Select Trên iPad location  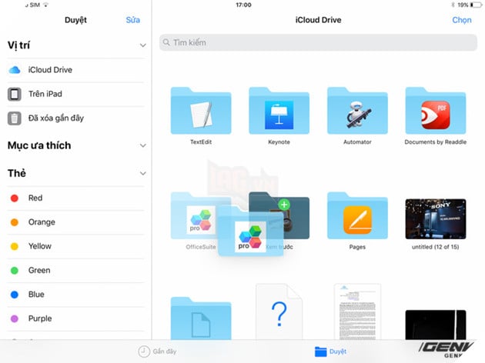[45, 94]
